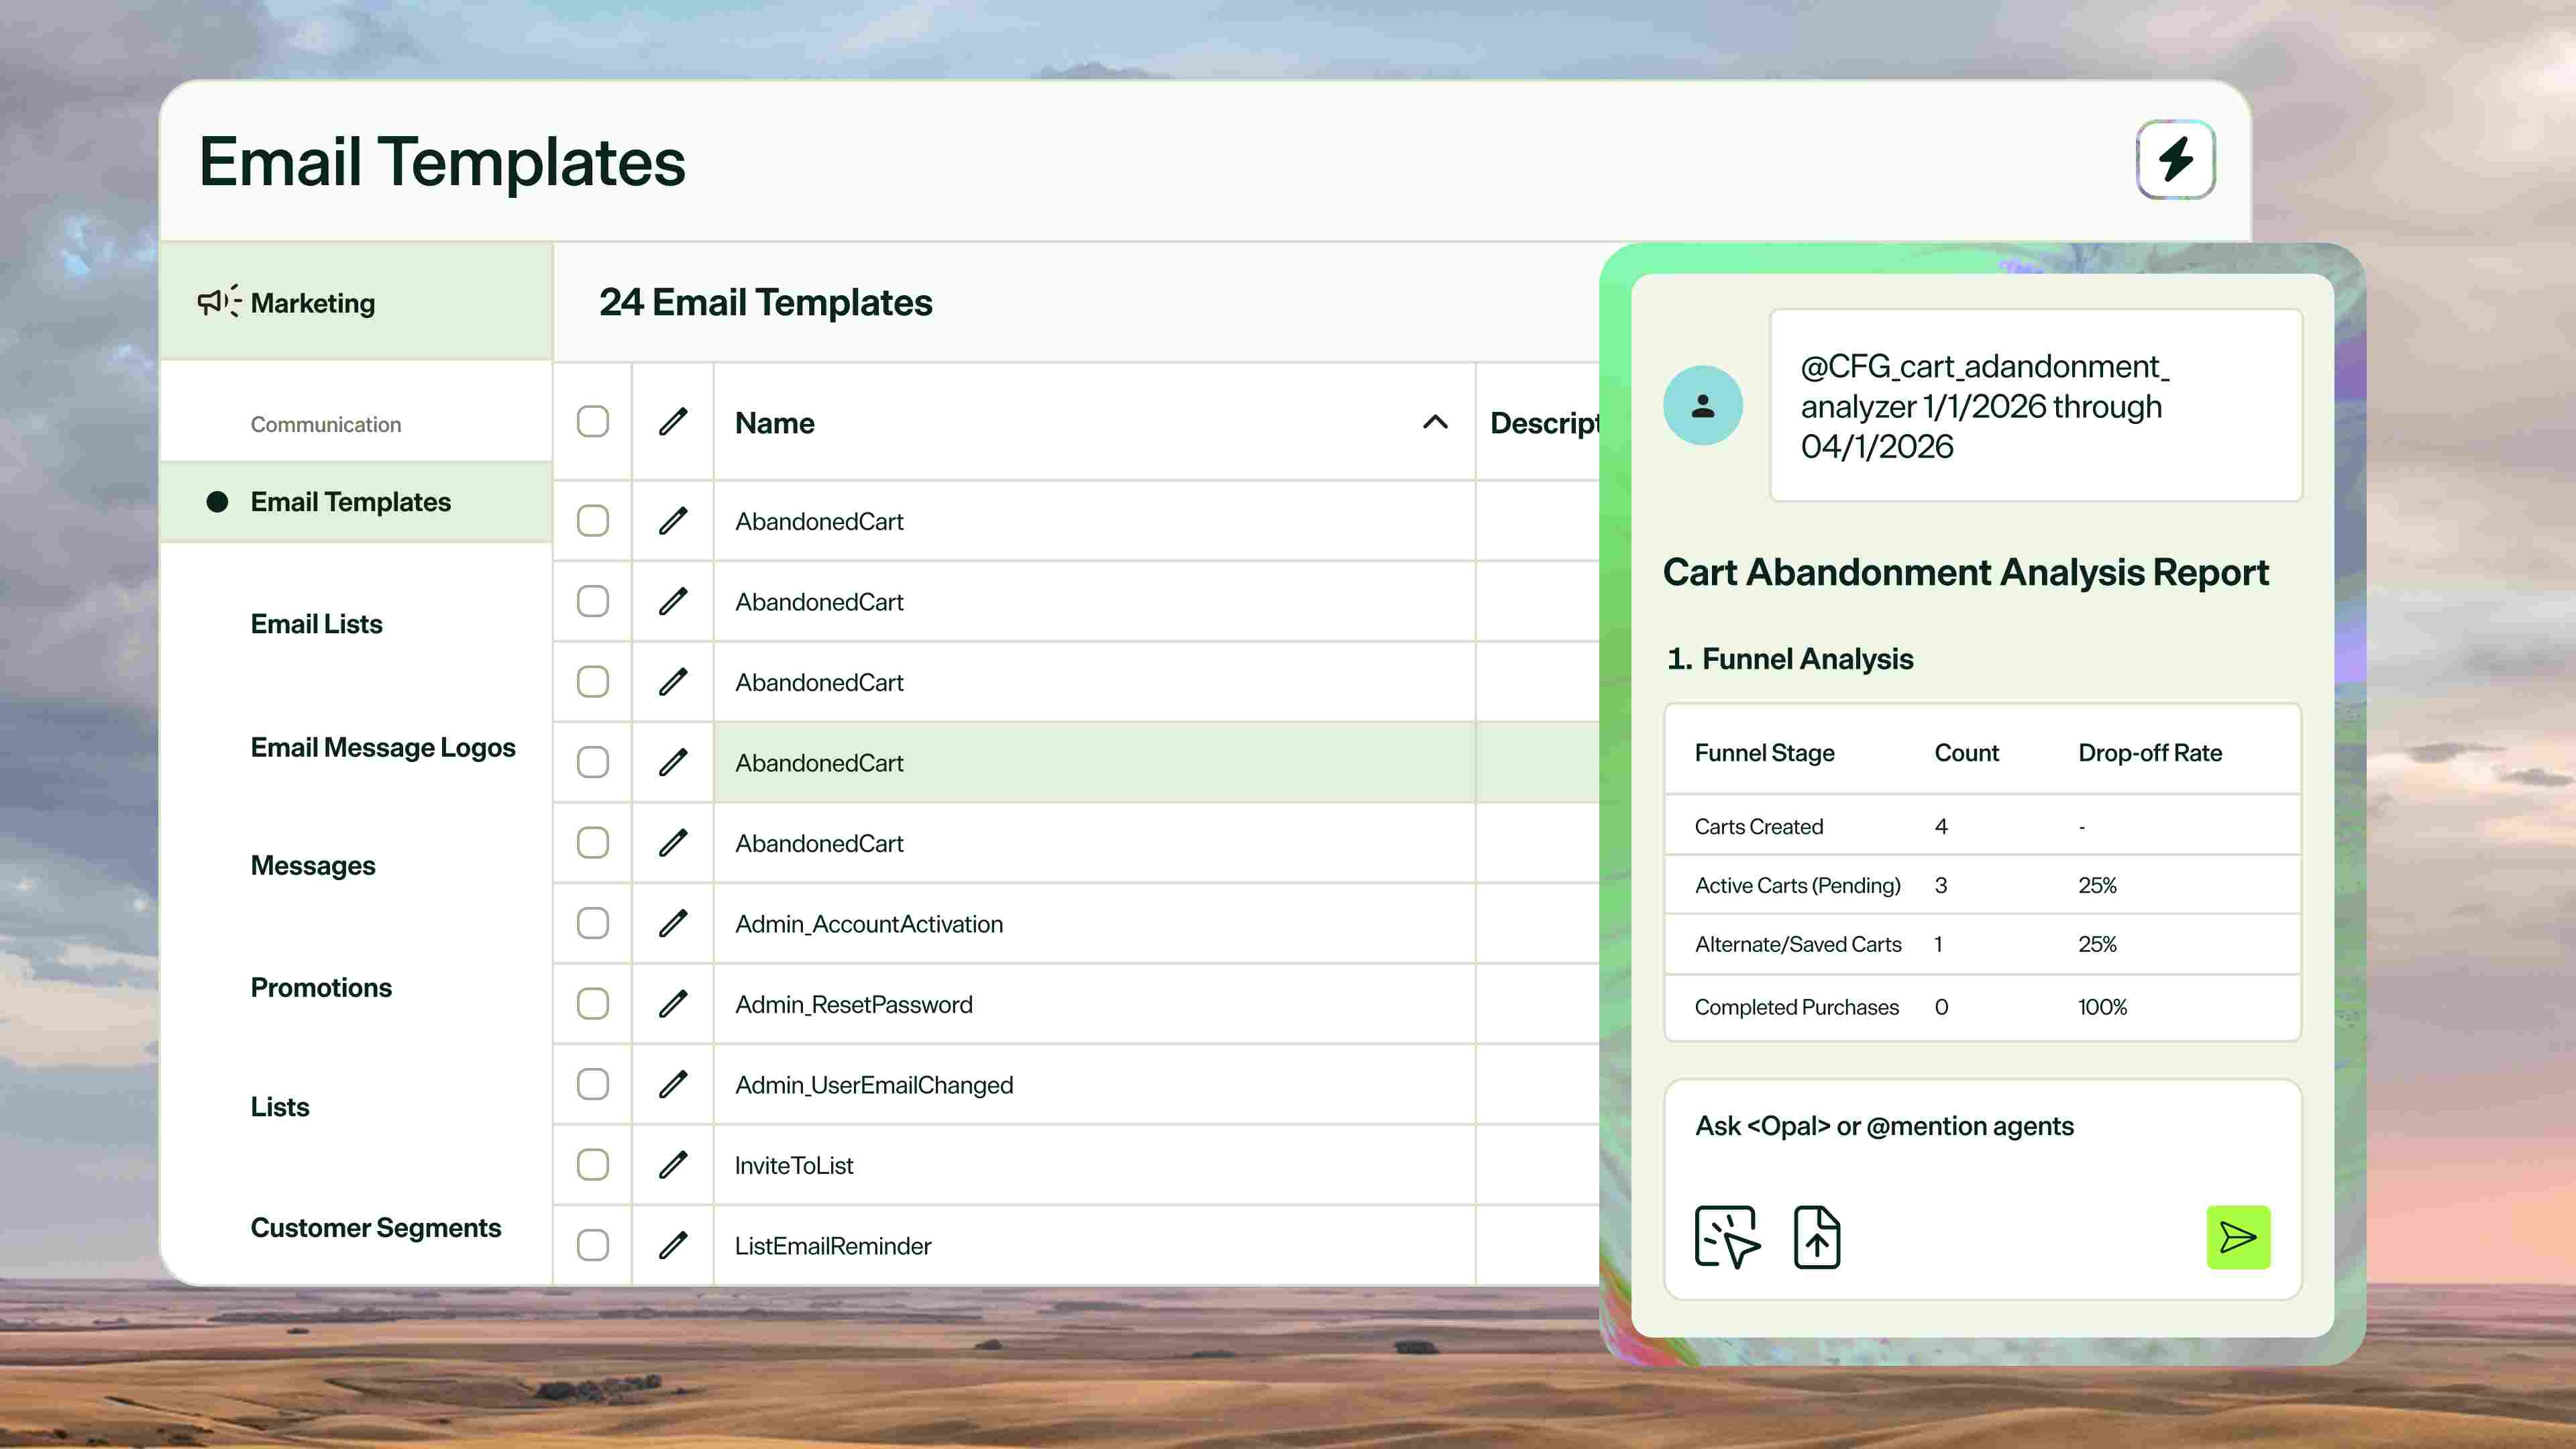Check the ListEmailReminder checkbox

[x=593, y=1245]
